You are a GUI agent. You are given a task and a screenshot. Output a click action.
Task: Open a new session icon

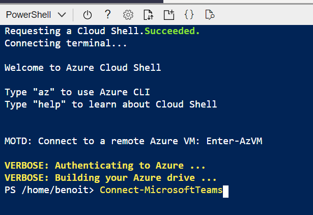168,15
